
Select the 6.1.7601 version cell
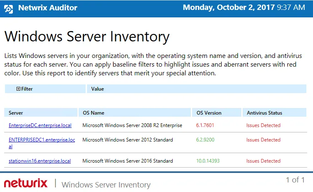pos(205,125)
